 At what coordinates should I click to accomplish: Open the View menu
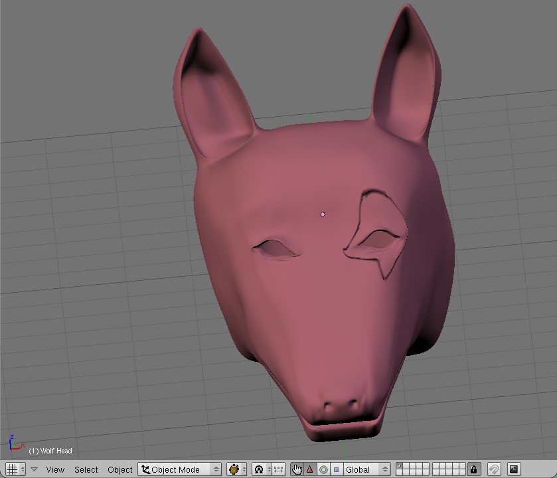point(55,469)
